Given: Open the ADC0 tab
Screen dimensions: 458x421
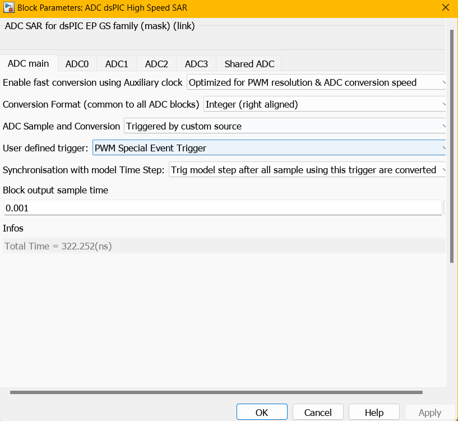Looking at the screenshot, I should 77,64.
